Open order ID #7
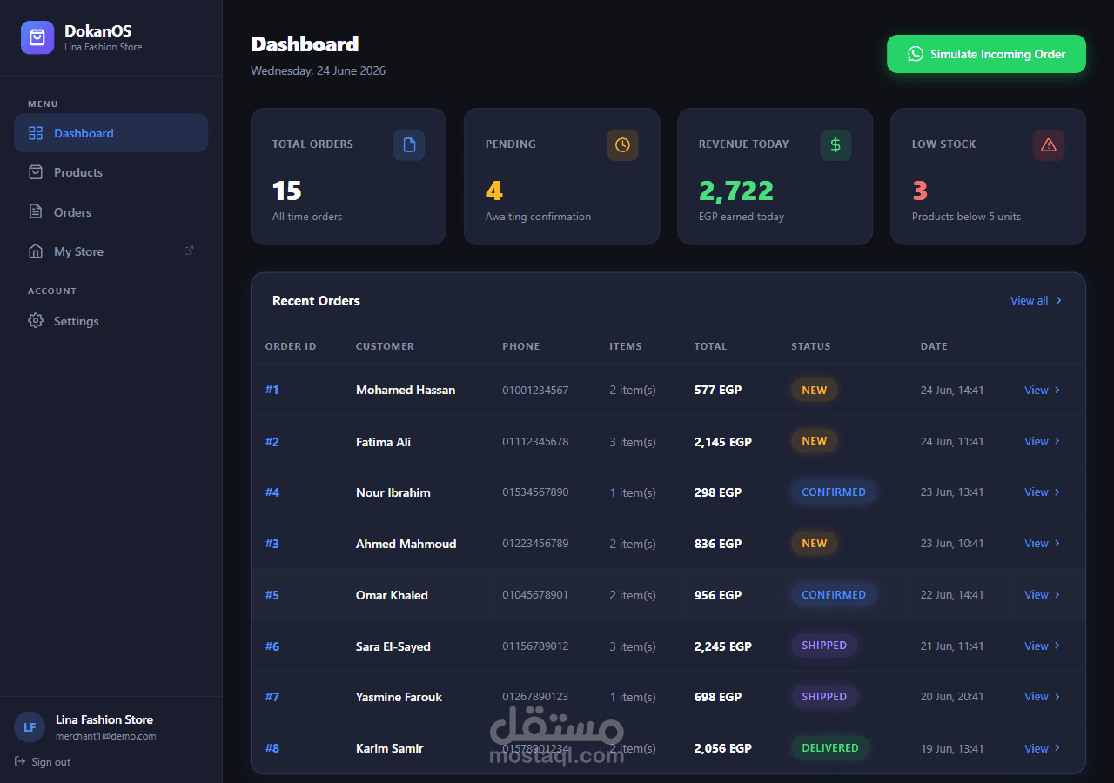 272,697
